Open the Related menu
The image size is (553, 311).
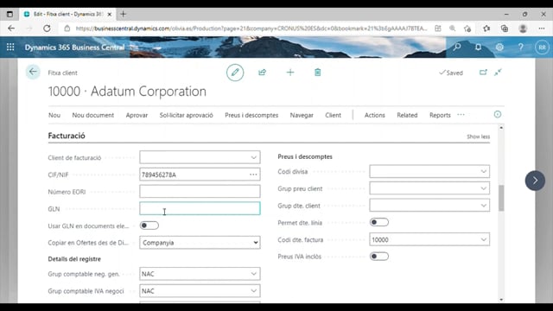tap(407, 115)
